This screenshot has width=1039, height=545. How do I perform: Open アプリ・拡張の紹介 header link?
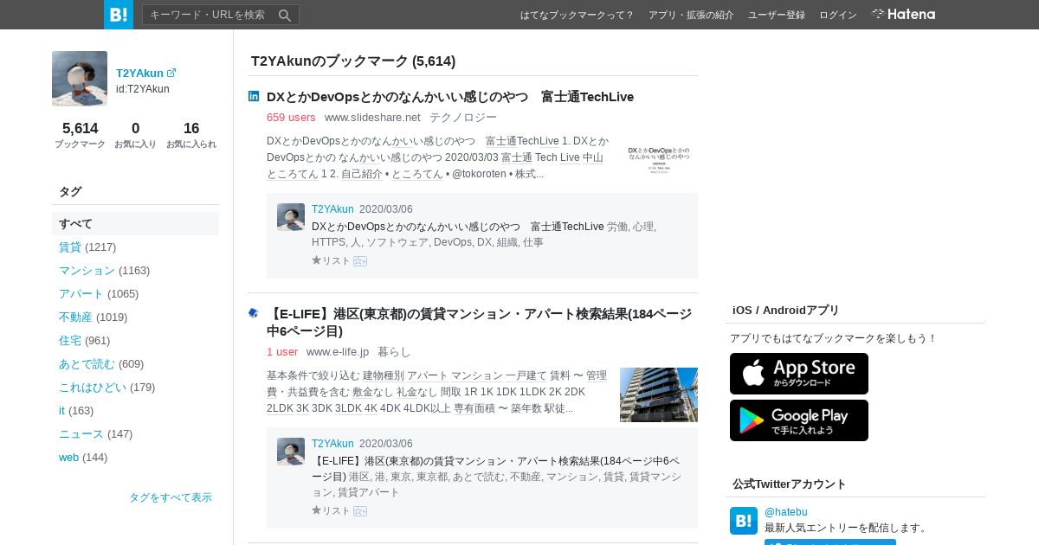coord(691,15)
